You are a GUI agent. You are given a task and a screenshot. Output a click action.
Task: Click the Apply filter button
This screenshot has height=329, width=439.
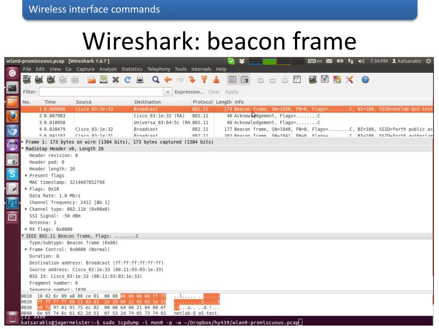pyautogui.click(x=232, y=92)
